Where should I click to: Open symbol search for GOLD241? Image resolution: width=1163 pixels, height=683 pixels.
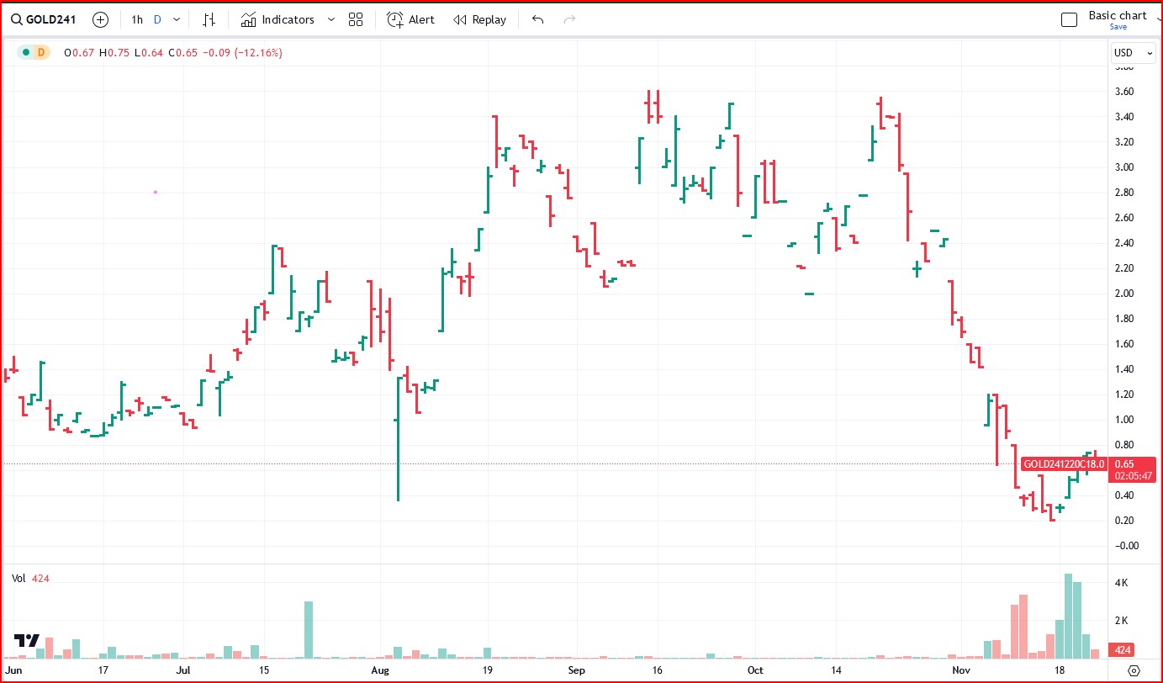pyautogui.click(x=45, y=19)
